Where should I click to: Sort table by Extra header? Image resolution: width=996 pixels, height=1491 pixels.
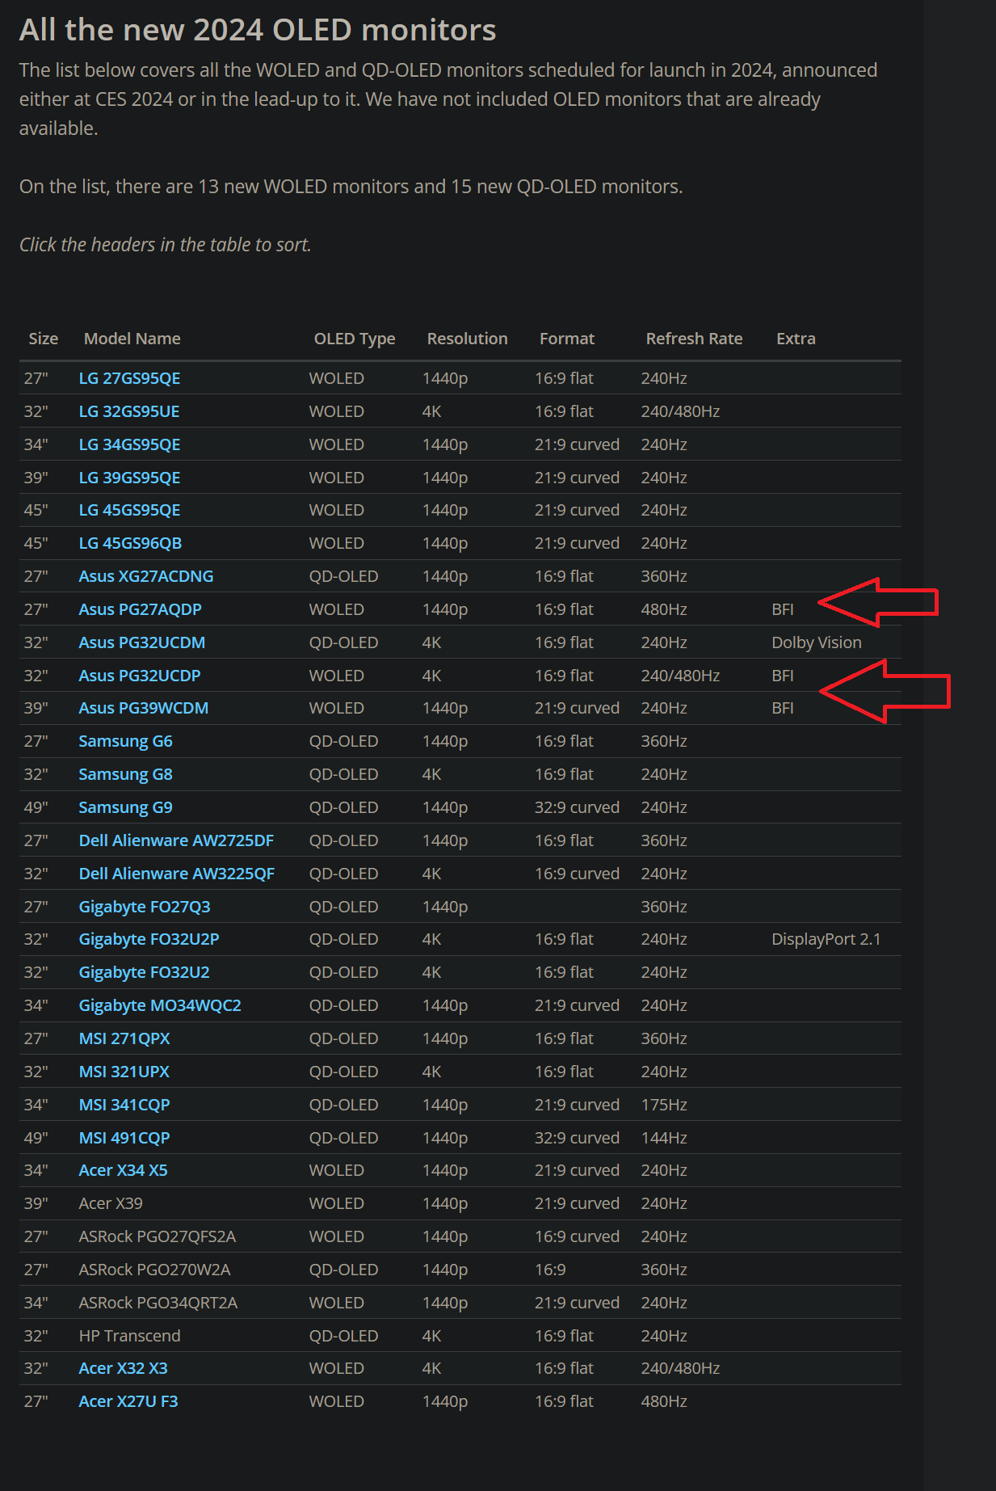tap(796, 339)
